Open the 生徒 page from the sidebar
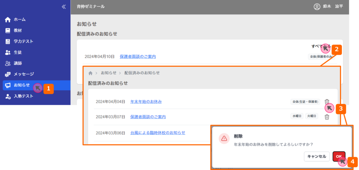This screenshot has width=359, height=170. [18, 52]
